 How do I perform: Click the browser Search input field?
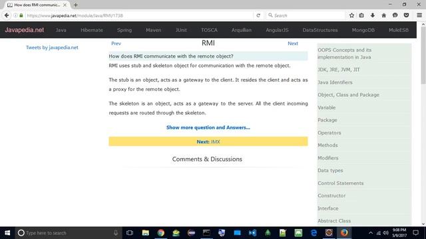pyautogui.click(x=306, y=15)
